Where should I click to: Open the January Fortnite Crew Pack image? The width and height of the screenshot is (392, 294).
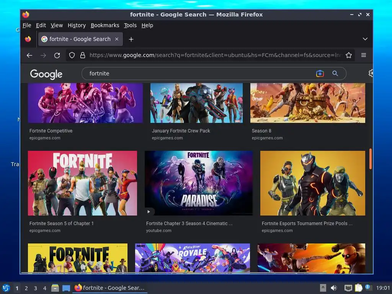(x=196, y=103)
